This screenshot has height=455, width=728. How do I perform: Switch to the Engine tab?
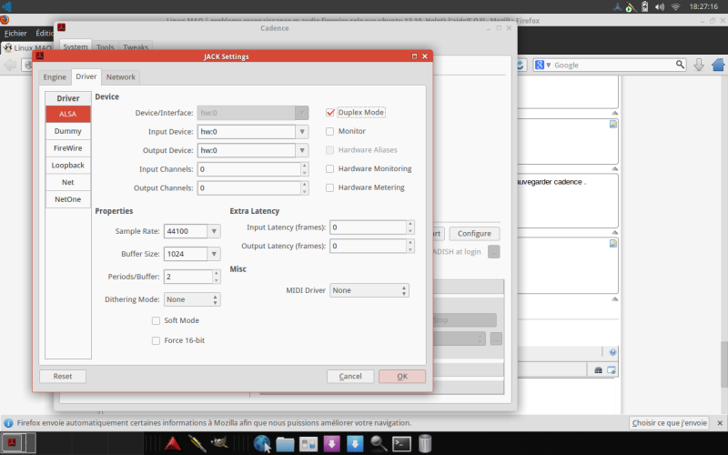[55, 77]
